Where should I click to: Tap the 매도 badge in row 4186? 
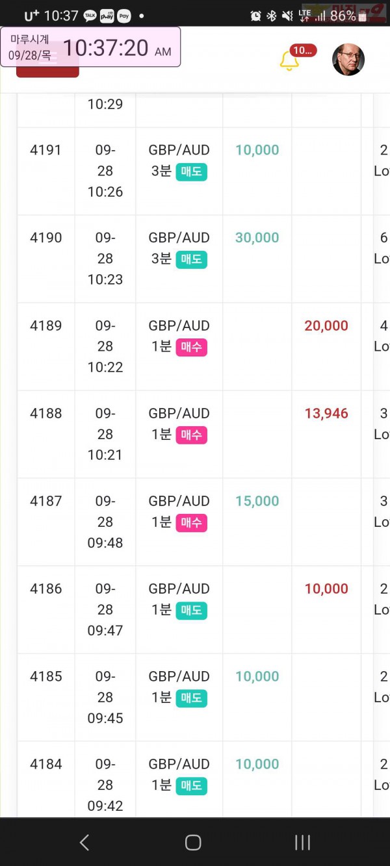pos(191,610)
